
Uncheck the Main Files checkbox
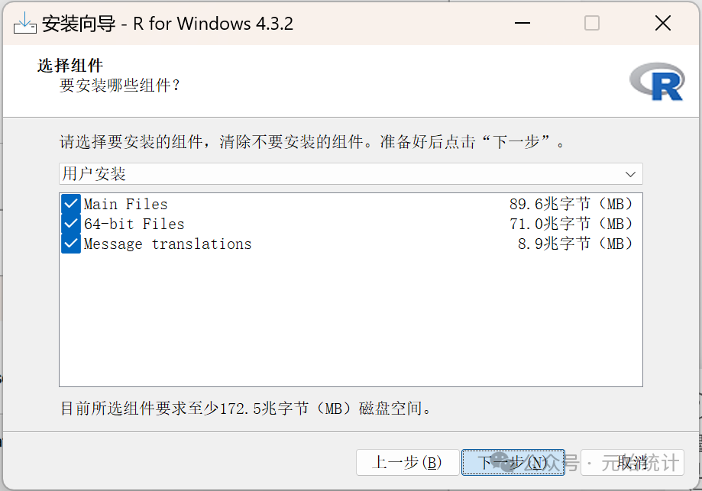coord(71,204)
